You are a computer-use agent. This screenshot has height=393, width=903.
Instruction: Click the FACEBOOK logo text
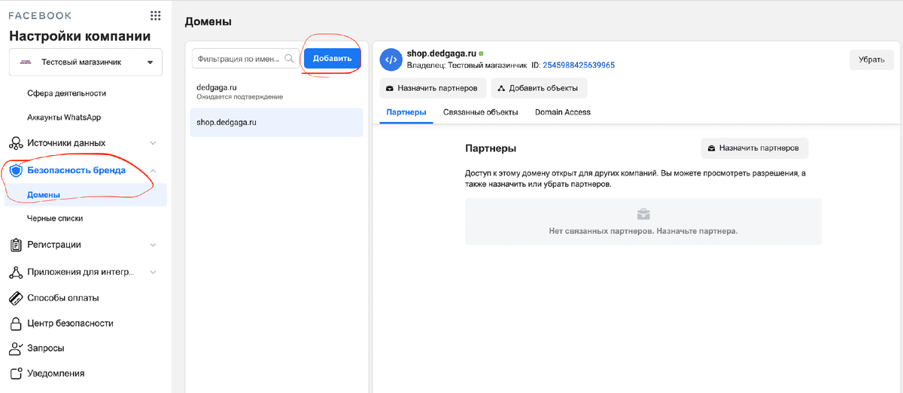[40, 15]
